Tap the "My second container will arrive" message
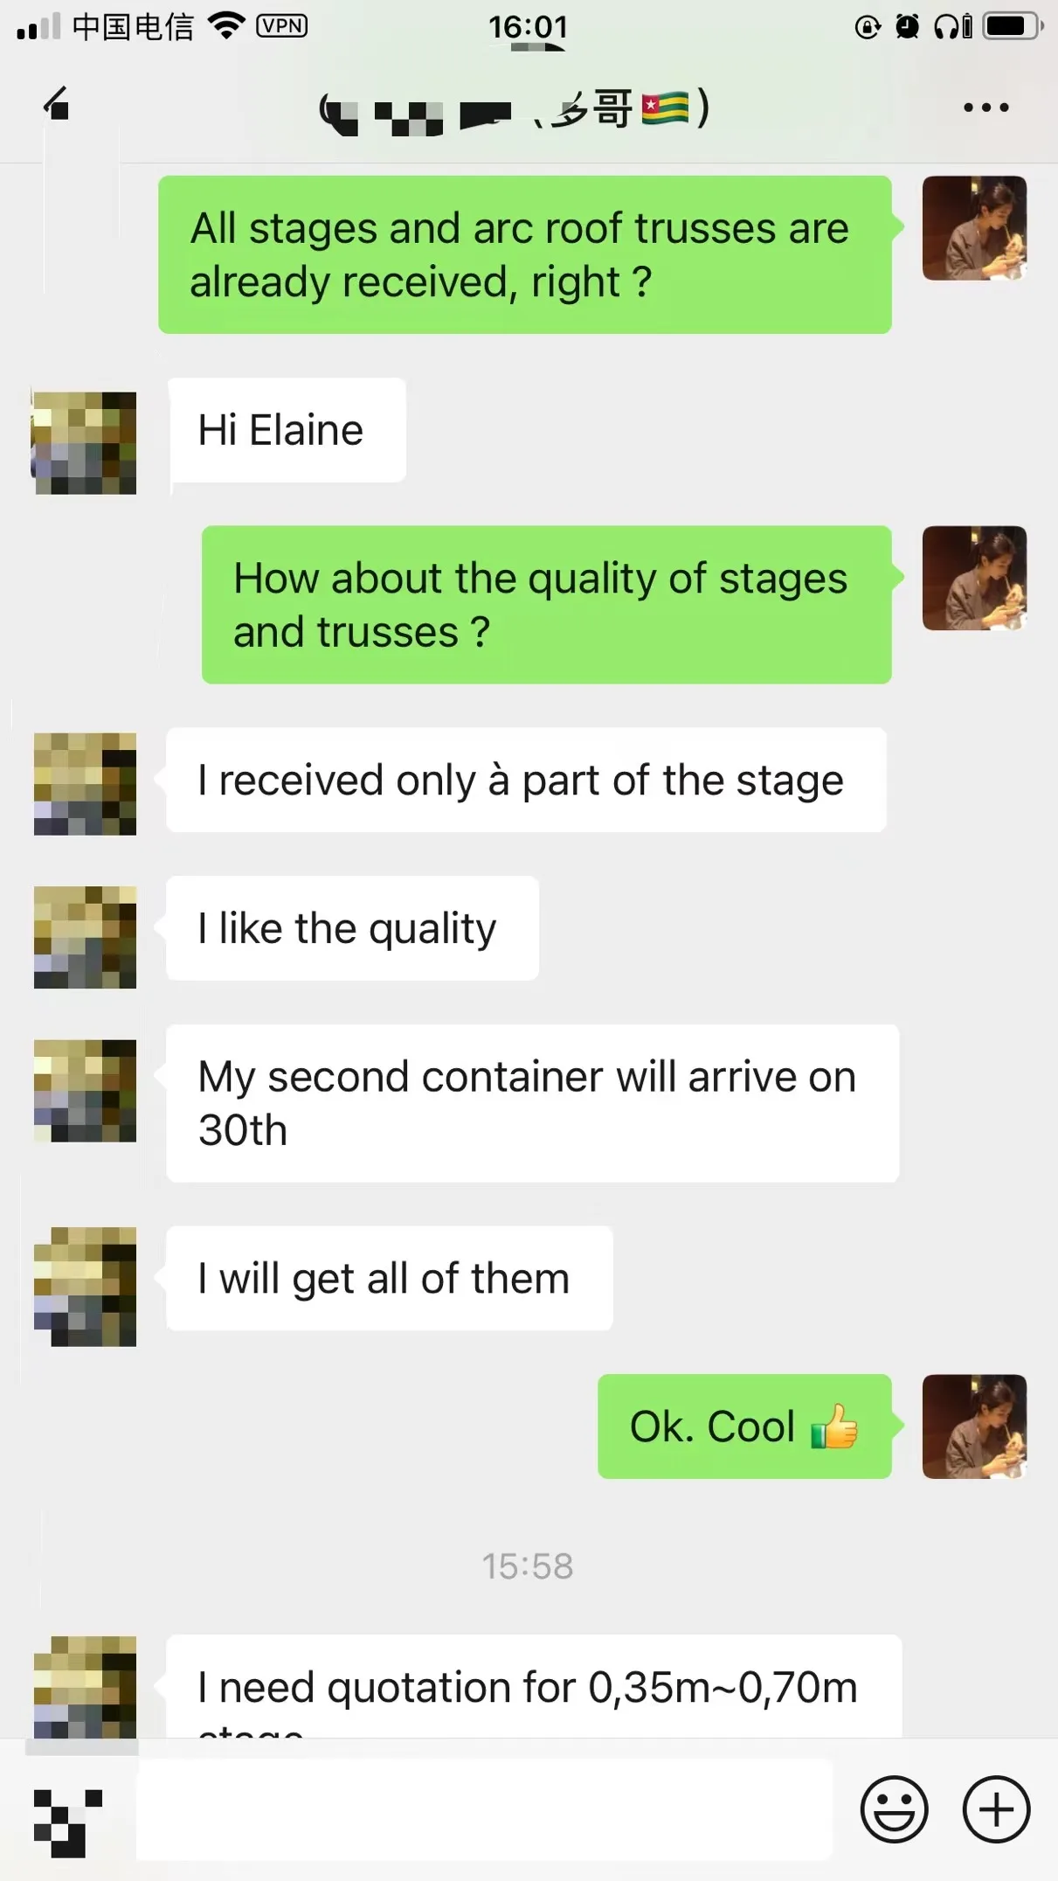This screenshot has width=1058, height=1881. pos(532,1103)
